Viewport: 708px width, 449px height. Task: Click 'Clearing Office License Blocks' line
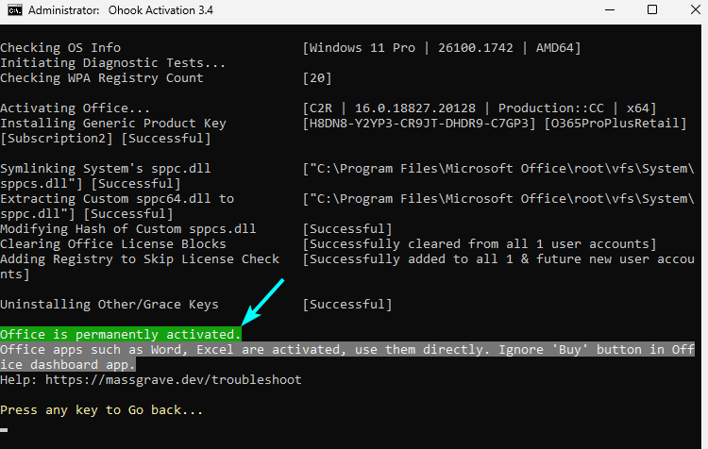coord(113,243)
